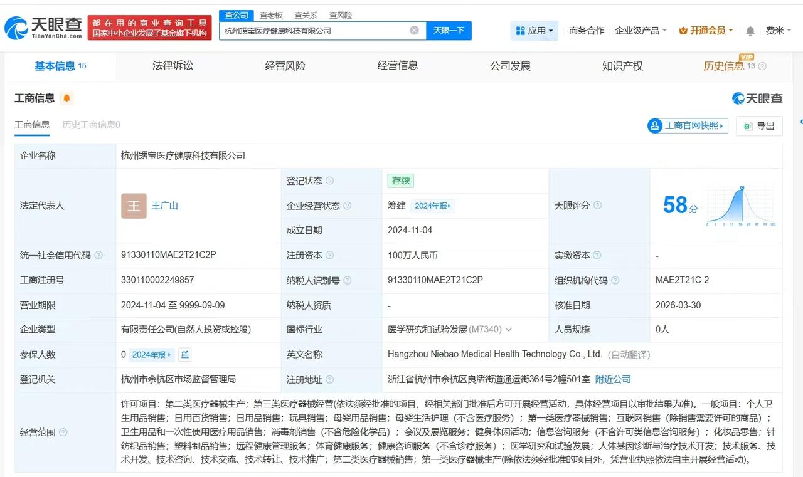803x477 pixels.
Task: Switch to 基本信息 tab
Action: (60, 66)
